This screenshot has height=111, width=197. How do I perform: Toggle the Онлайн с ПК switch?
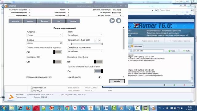[x=58, y=62]
